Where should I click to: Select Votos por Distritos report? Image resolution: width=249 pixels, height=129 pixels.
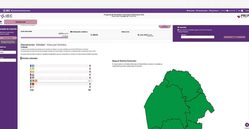[x=8, y=38]
